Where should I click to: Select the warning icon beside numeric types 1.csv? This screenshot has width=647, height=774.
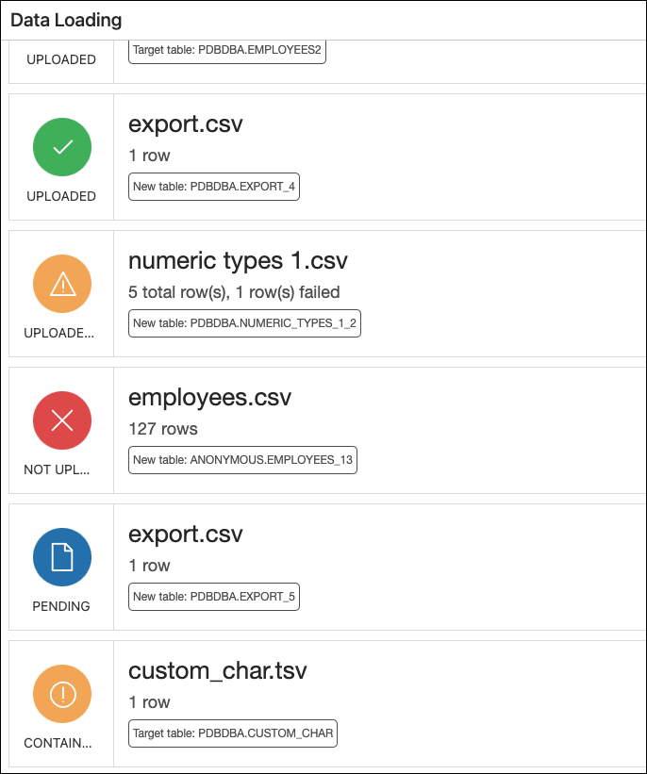(61, 283)
